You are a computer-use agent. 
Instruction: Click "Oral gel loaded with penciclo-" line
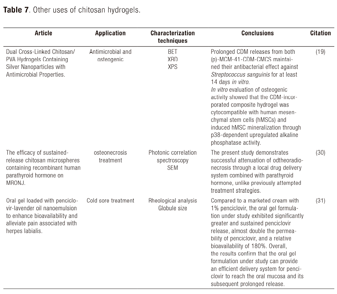tap(42, 201)
